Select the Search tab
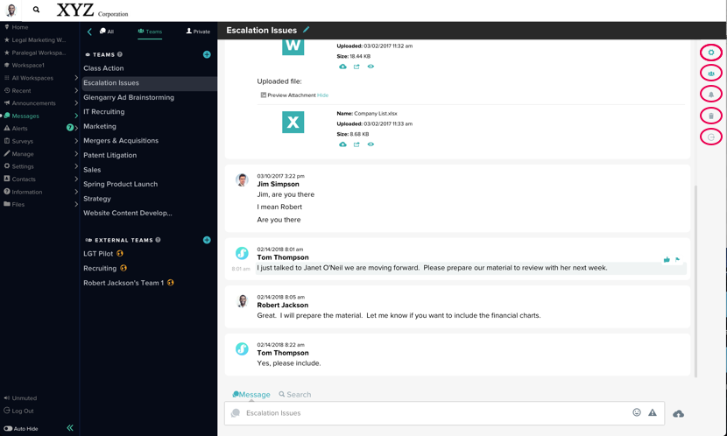The width and height of the screenshot is (727, 436). [295, 394]
